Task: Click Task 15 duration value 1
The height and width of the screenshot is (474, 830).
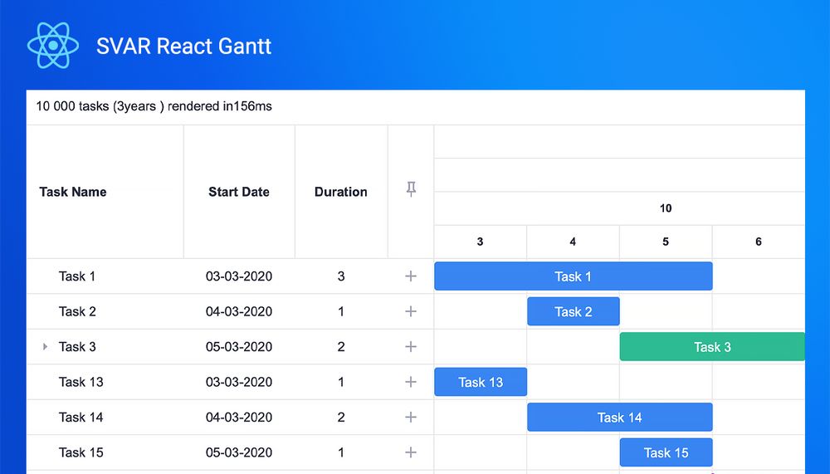Action: [x=341, y=452]
